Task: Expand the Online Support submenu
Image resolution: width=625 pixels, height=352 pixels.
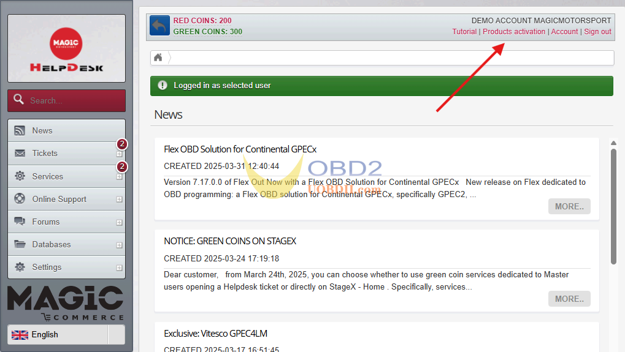Action: click(x=119, y=200)
